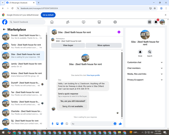Open the notifications bell with badge

point(156,22)
